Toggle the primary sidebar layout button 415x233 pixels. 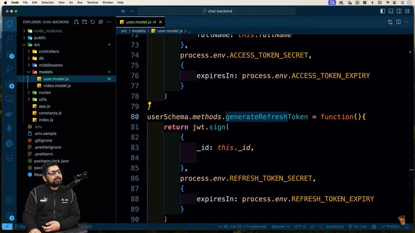coord(382,11)
